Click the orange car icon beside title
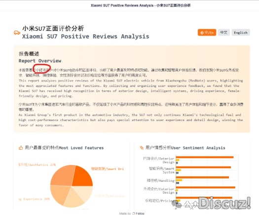This screenshot has height=215, width=259. click(x=17, y=33)
